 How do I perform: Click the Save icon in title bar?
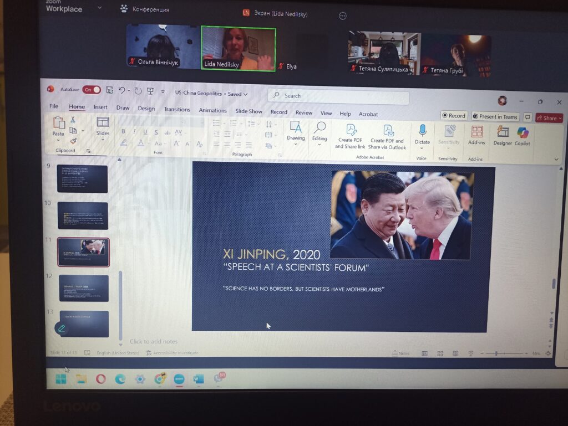(x=109, y=90)
